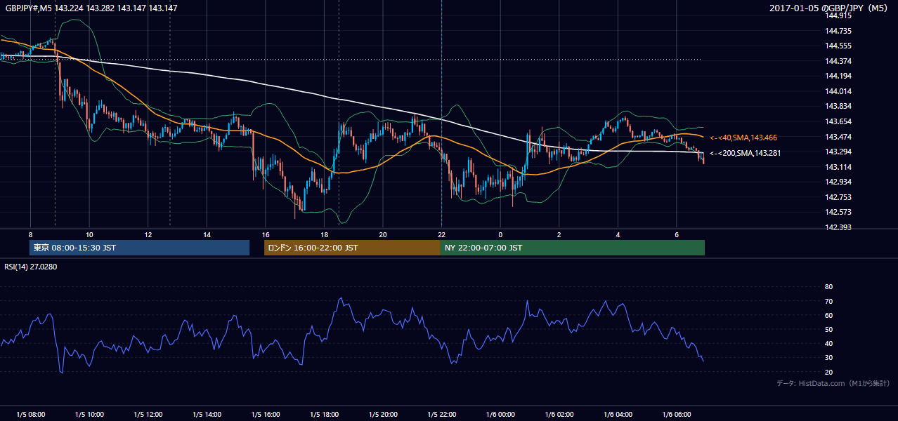Image resolution: width=898 pixels, height=421 pixels.
Task: Click RSI axis level 20
Action: [x=828, y=372]
